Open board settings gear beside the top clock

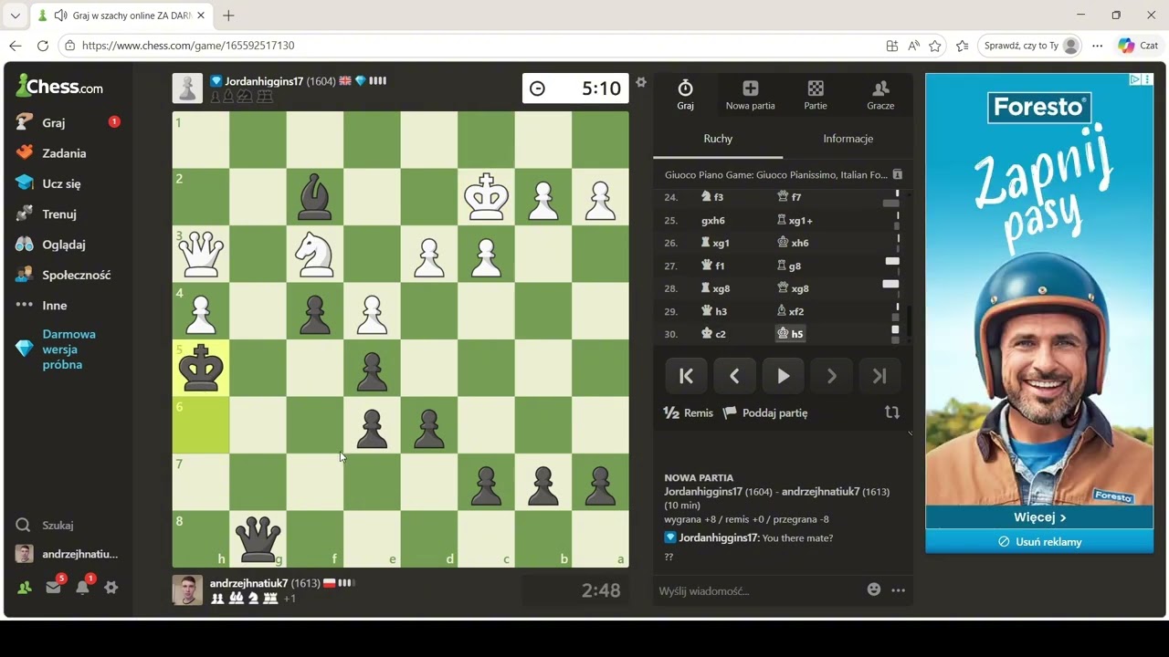tap(641, 82)
